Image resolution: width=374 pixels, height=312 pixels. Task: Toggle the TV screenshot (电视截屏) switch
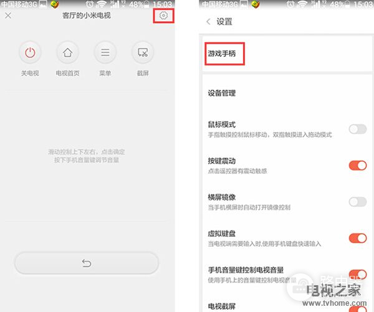coord(358,309)
